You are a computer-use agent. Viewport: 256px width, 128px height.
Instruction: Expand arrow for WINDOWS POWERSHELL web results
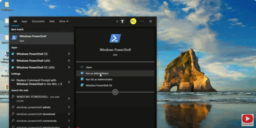(x=69, y=99)
